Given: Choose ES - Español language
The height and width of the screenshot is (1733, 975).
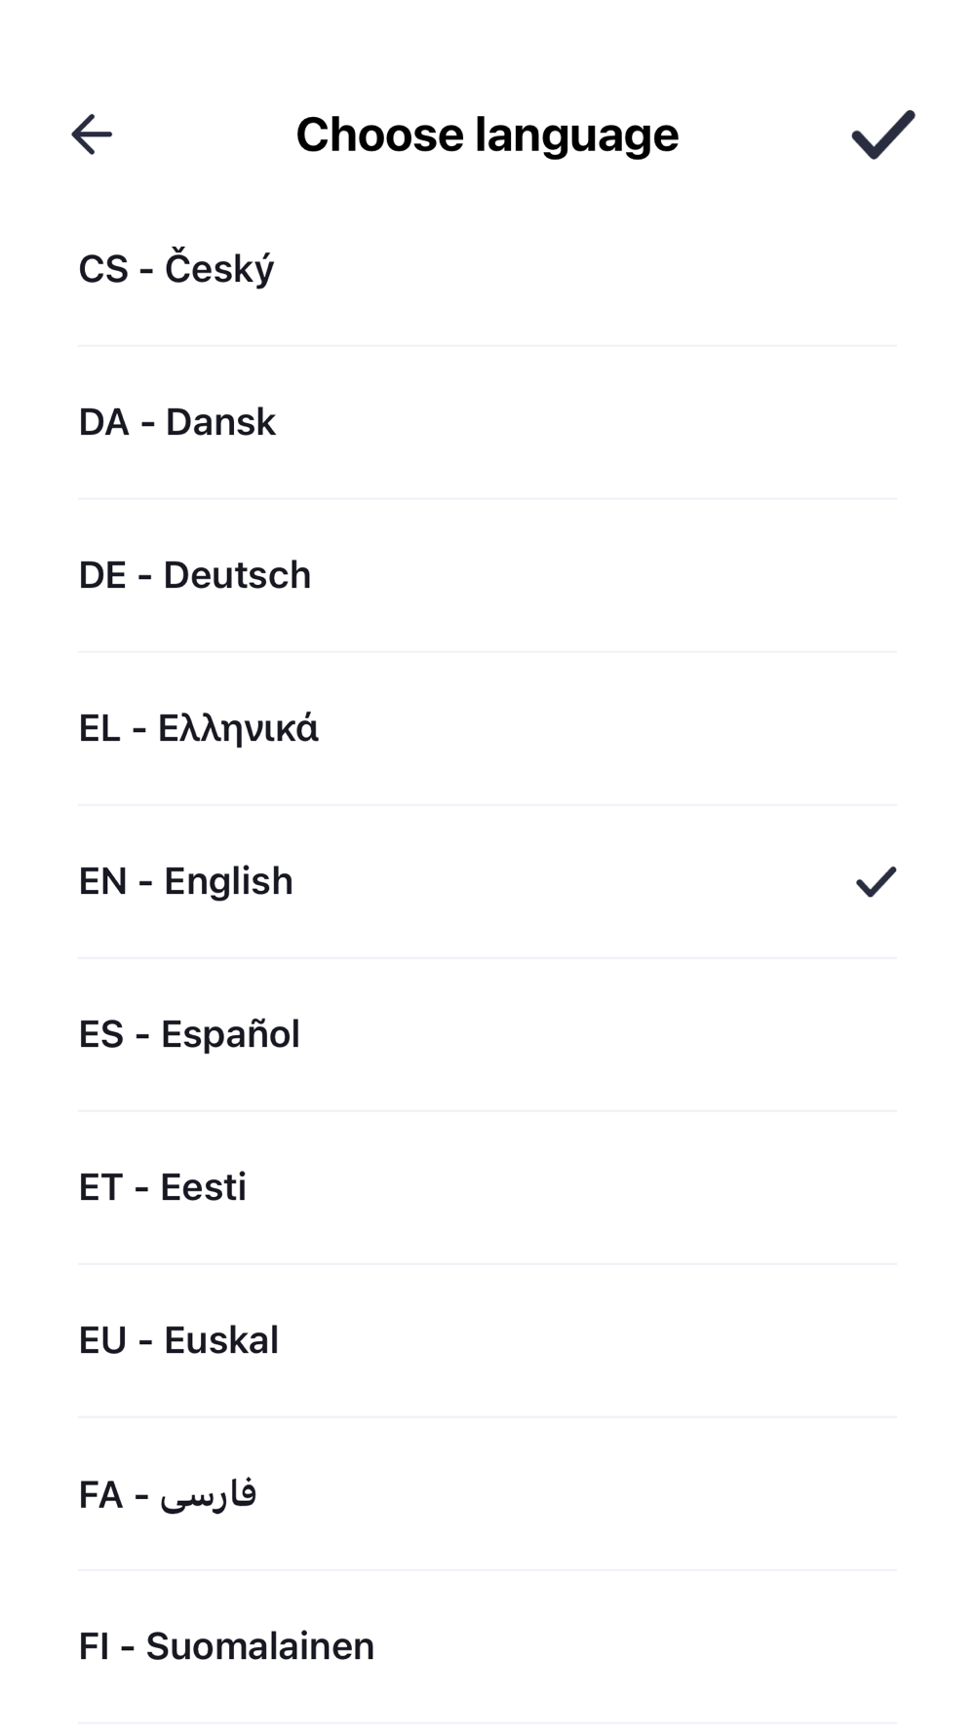Looking at the screenshot, I should point(487,1034).
